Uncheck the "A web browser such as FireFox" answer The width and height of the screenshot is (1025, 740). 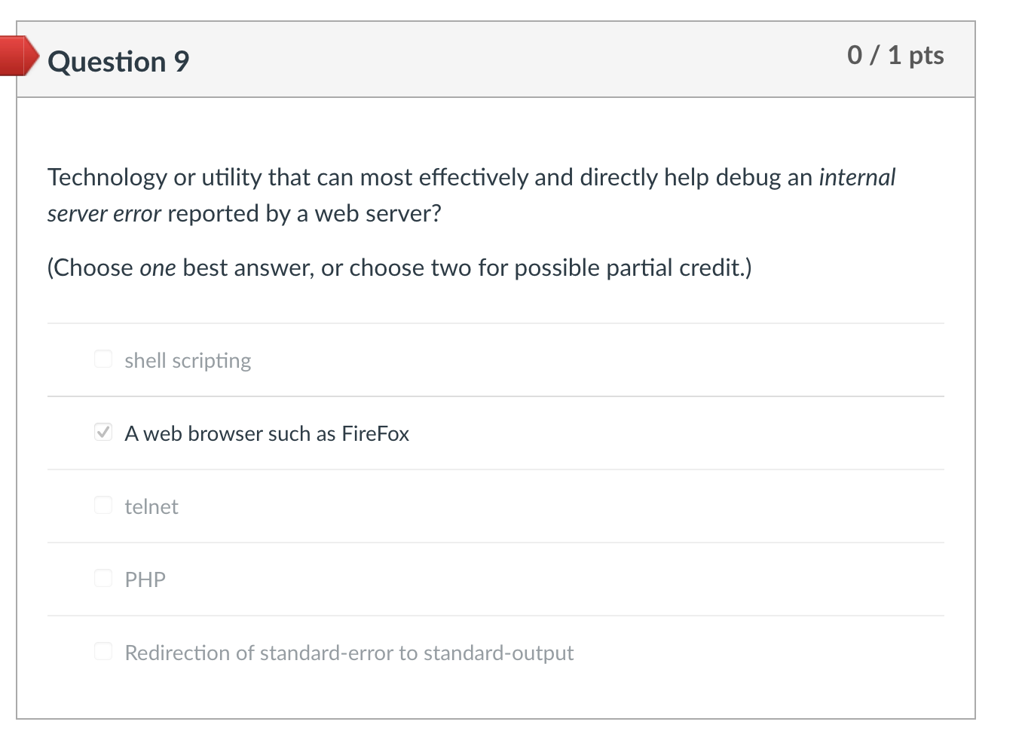(102, 432)
